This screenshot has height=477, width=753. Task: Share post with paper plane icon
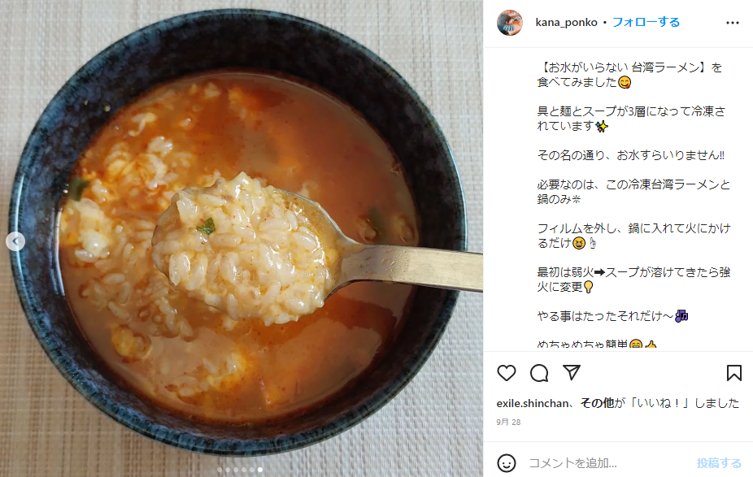(x=572, y=372)
